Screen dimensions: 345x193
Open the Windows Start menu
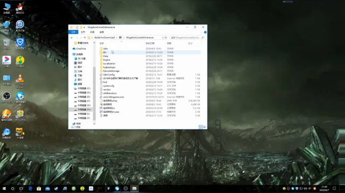click(4, 188)
